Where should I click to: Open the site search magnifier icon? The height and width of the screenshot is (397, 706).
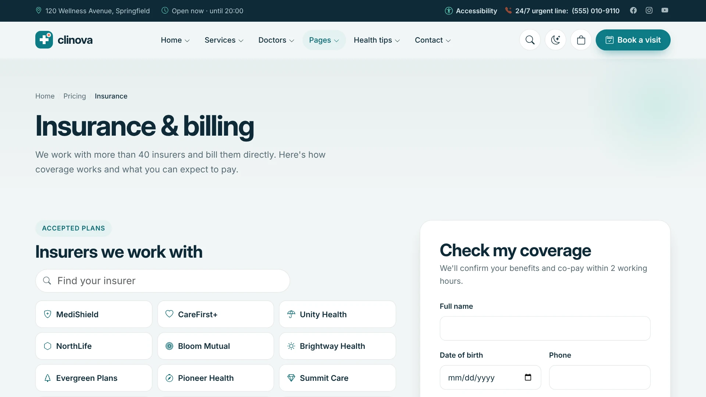[x=530, y=40]
